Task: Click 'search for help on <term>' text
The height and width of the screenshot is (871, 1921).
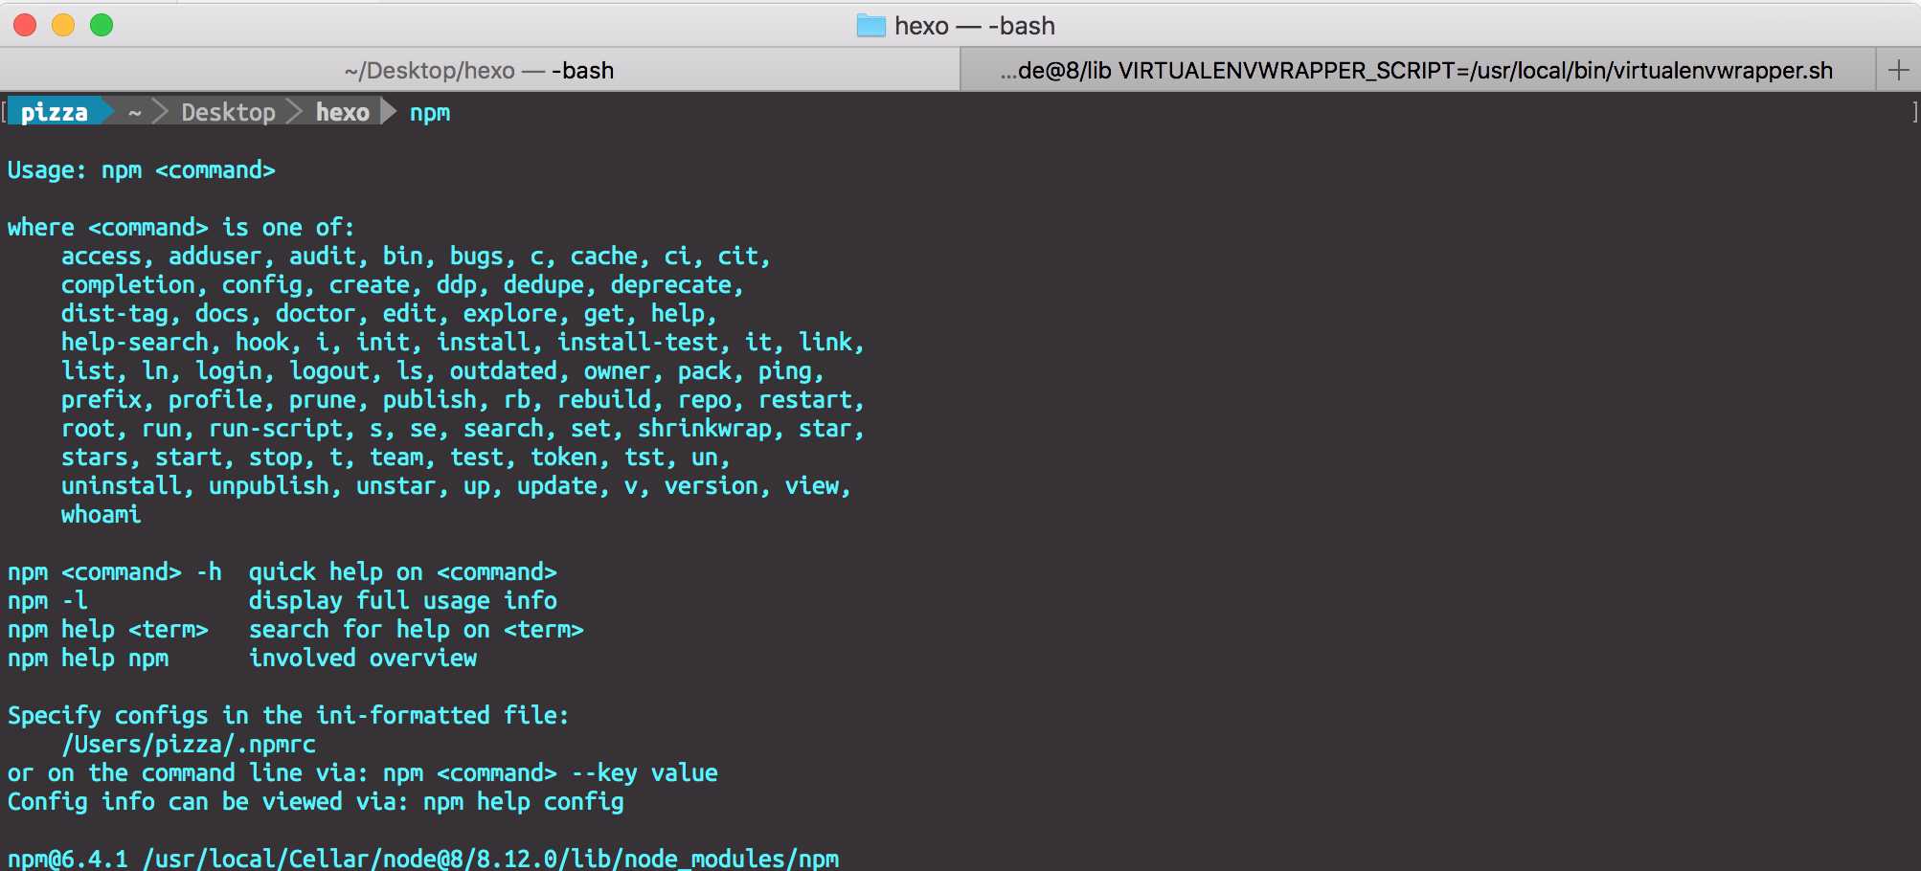Action: click(x=417, y=630)
